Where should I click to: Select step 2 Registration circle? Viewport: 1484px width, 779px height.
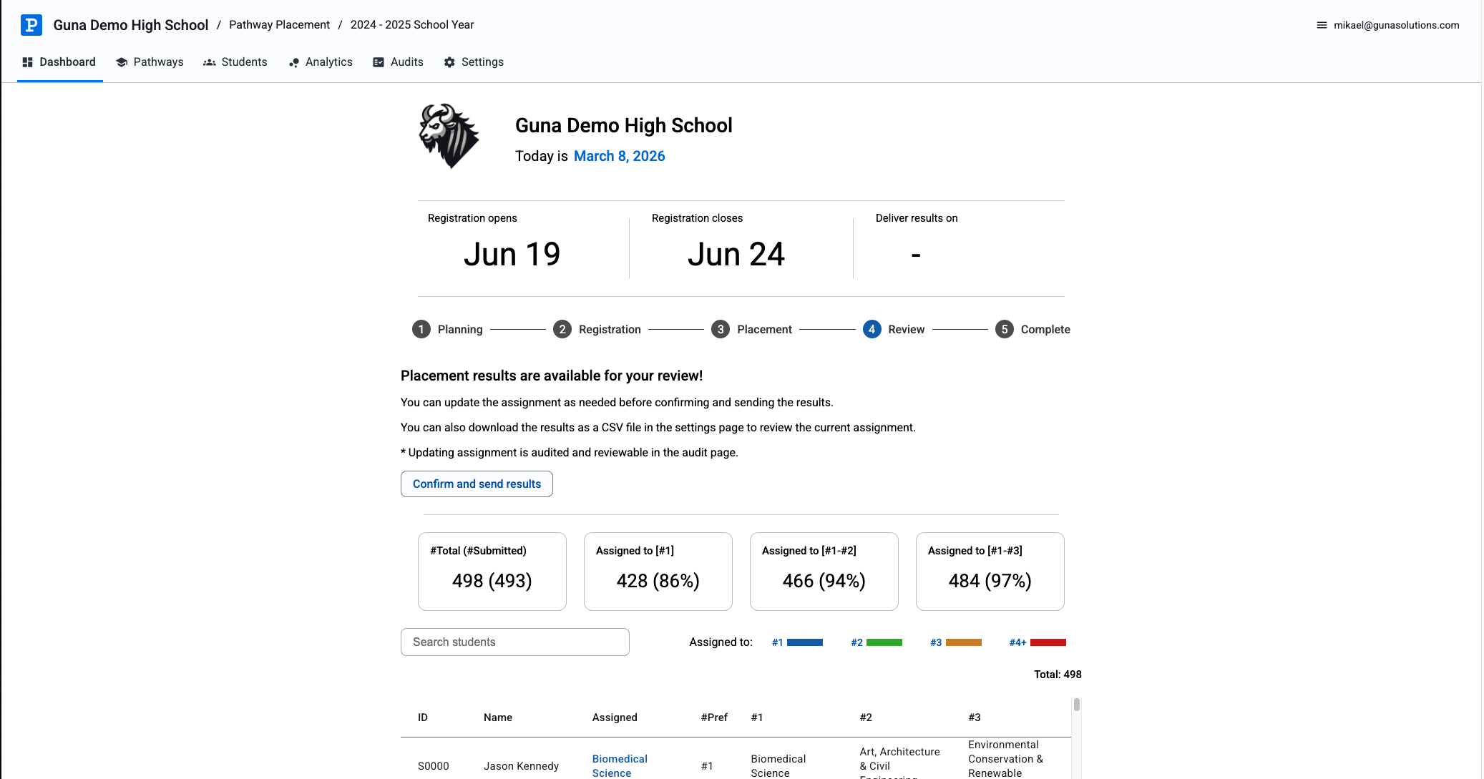tap(562, 329)
